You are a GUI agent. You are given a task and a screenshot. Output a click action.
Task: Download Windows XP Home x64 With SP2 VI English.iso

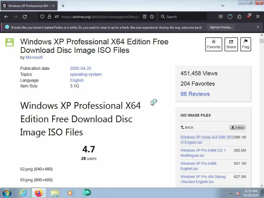point(207,140)
